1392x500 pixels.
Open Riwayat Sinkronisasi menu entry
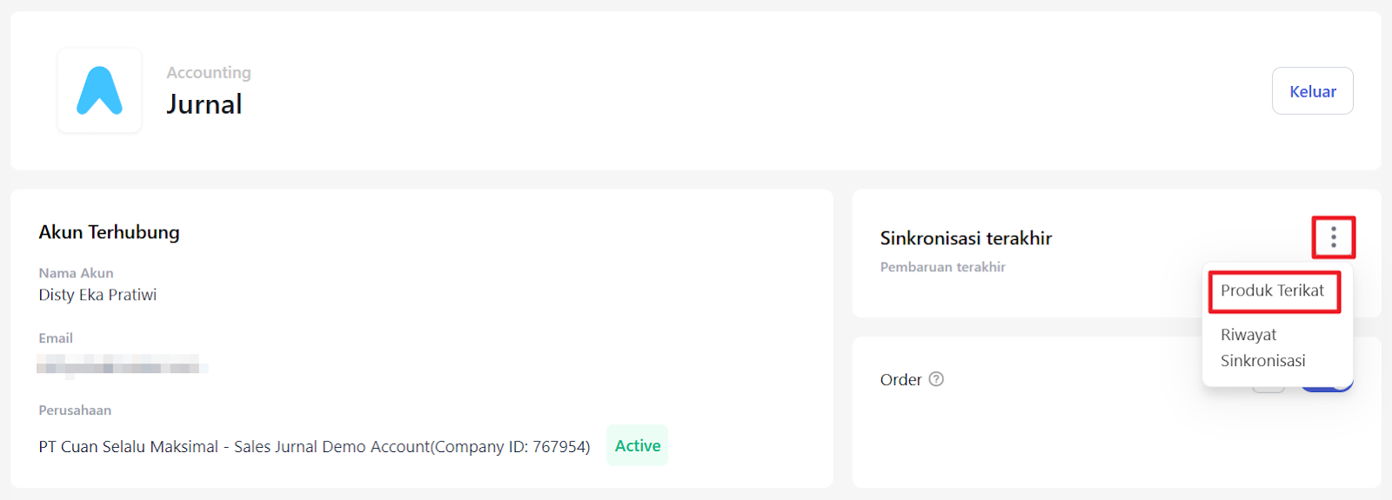pos(1262,348)
